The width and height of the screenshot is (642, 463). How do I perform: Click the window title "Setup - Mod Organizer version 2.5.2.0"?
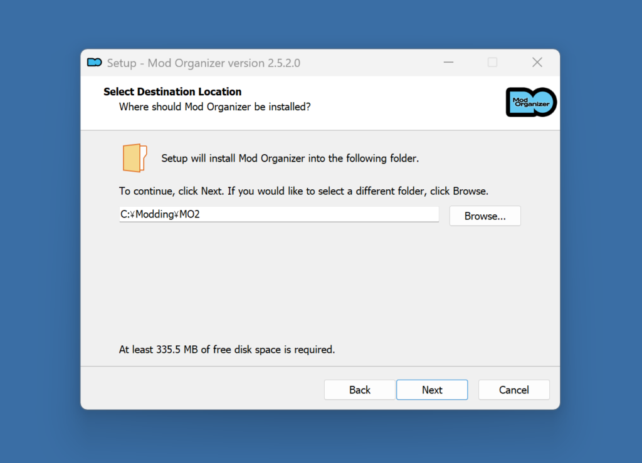pos(203,63)
